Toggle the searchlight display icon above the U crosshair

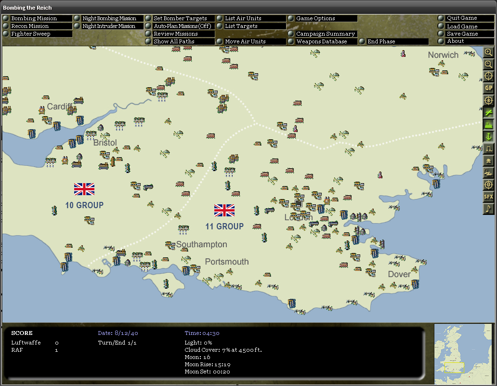coord(488,173)
